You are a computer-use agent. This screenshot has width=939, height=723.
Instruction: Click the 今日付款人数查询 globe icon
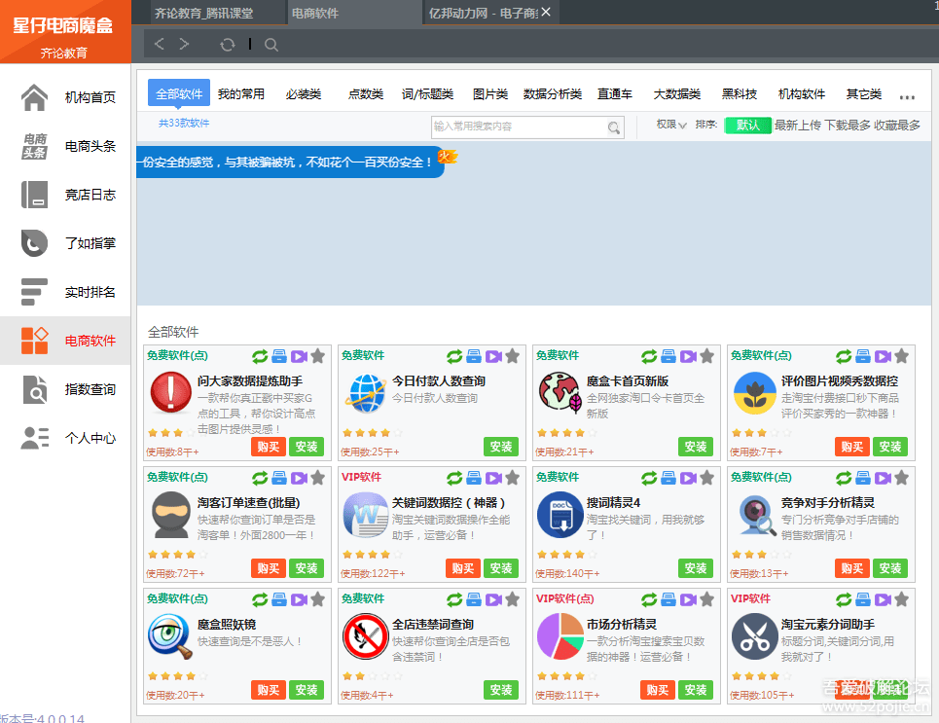365,393
